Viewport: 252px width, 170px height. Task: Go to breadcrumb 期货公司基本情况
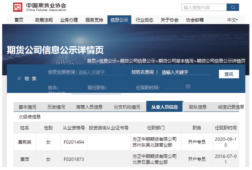(176, 61)
